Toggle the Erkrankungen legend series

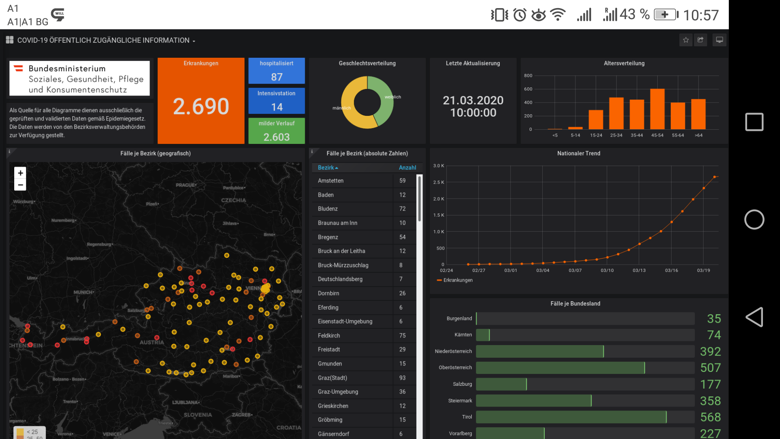(x=457, y=280)
